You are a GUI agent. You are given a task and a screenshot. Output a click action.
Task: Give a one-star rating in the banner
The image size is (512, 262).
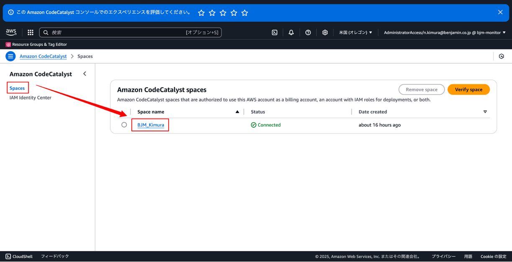pos(201,13)
